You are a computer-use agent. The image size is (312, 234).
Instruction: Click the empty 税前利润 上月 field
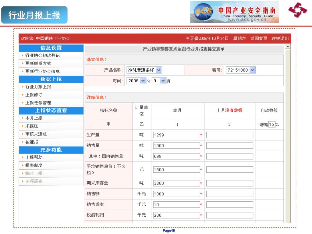[x=230, y=215]
